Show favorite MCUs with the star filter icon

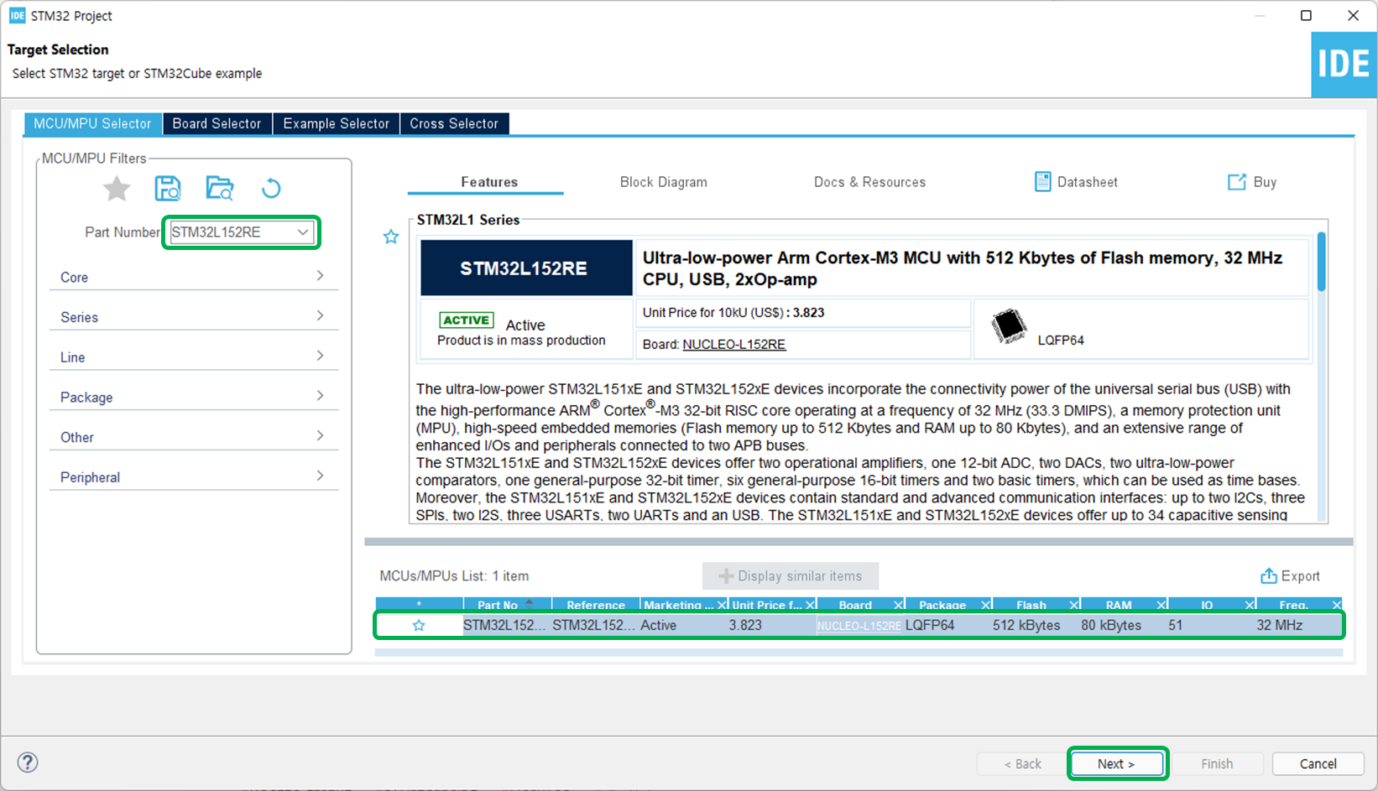tap(117, 189)
